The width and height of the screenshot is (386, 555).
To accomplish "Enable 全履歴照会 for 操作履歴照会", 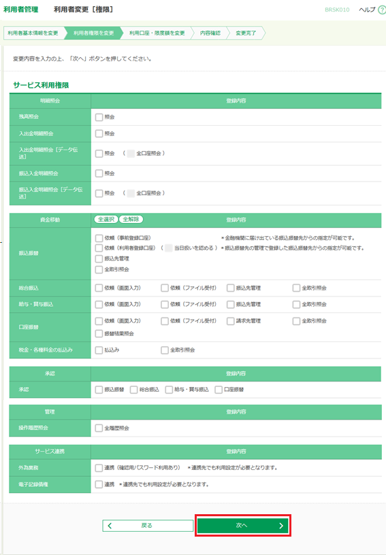I will click(99, 428).
